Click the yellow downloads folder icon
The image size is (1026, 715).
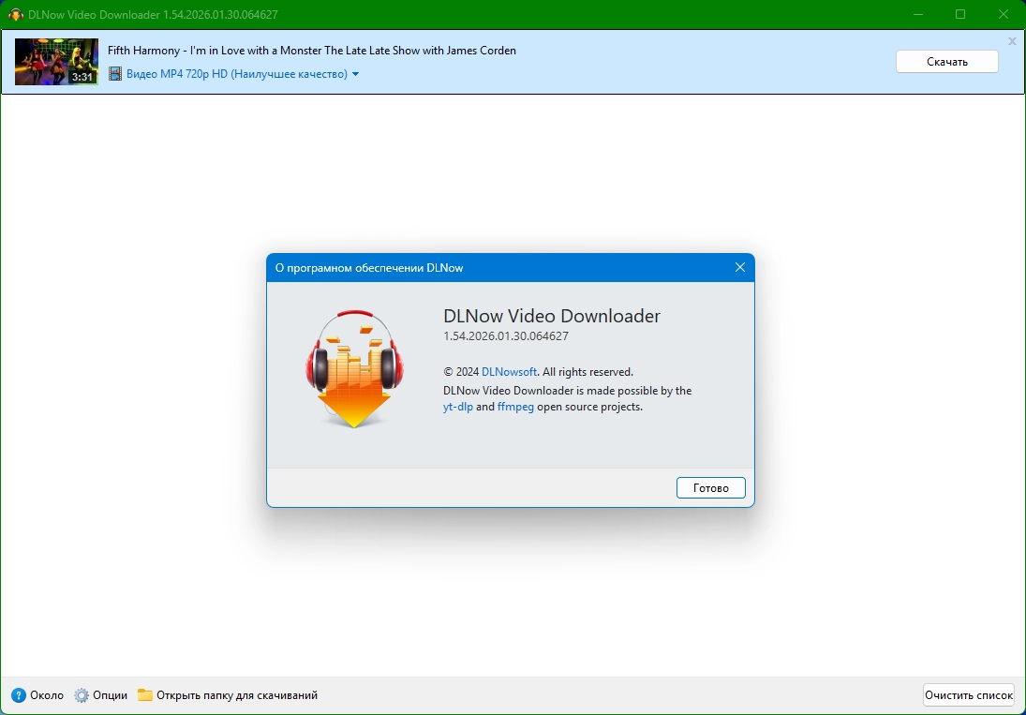click(x=144, y=694)
